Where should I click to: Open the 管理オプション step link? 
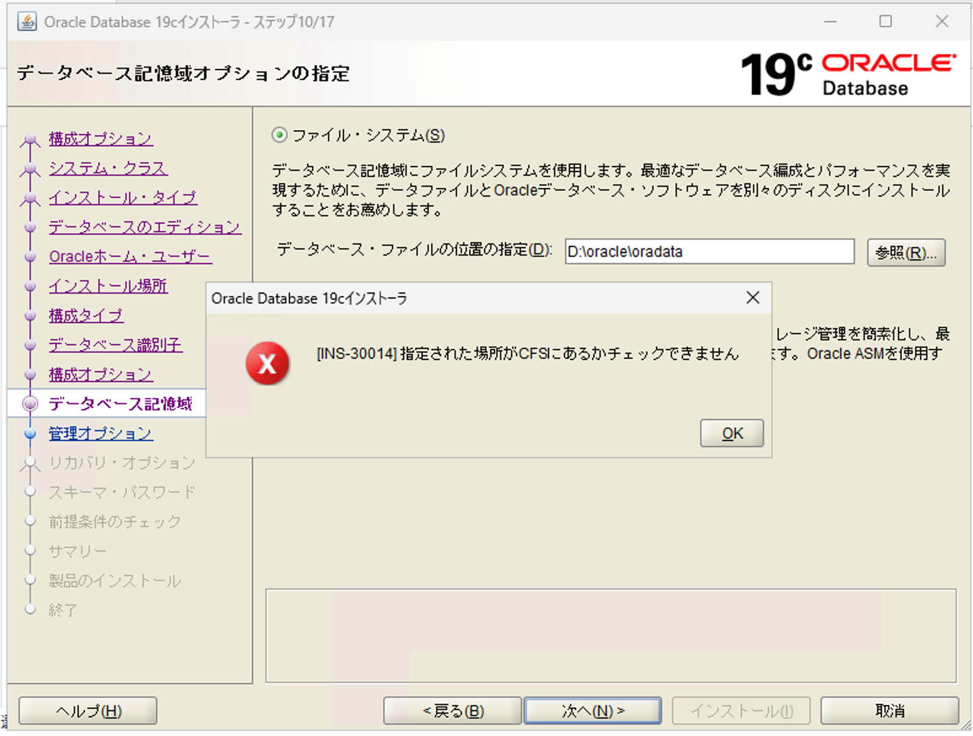click(101, 433)
